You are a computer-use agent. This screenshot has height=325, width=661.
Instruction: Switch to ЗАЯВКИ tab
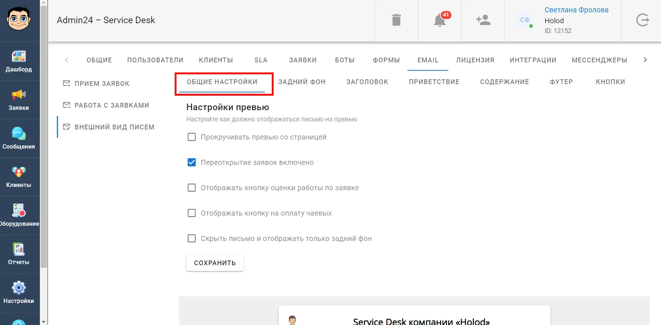pos(303,60)
